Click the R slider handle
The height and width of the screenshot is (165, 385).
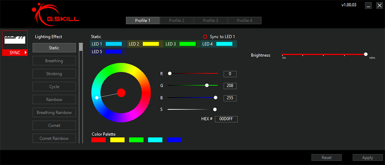(170, 74)
